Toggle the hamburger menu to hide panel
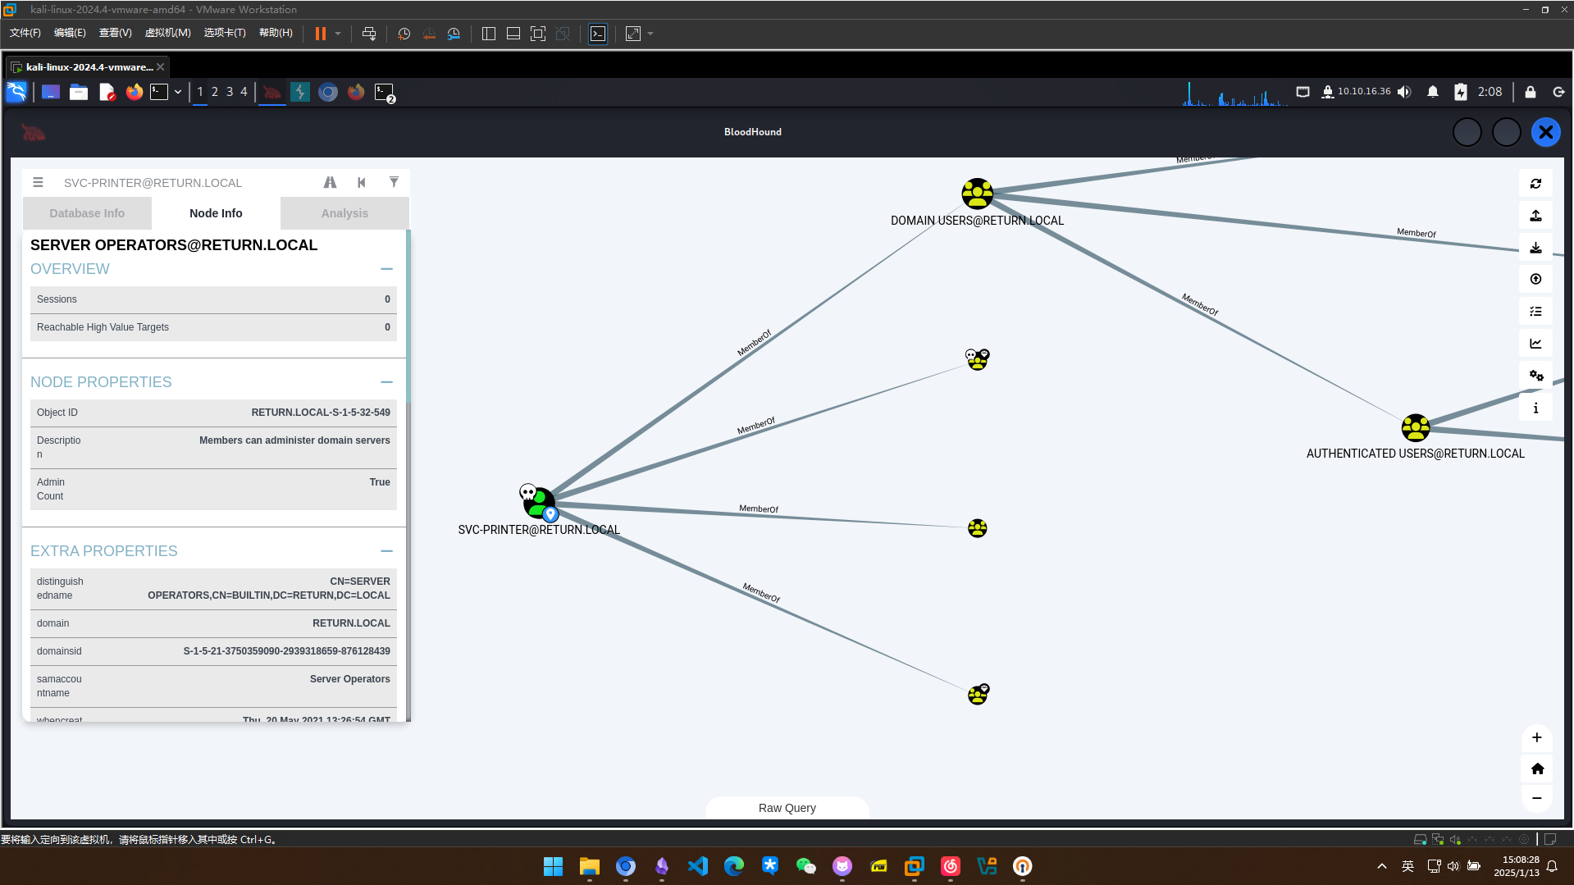Image resolution: width=1574 pixels, height=885 pixels. [38, 182]
